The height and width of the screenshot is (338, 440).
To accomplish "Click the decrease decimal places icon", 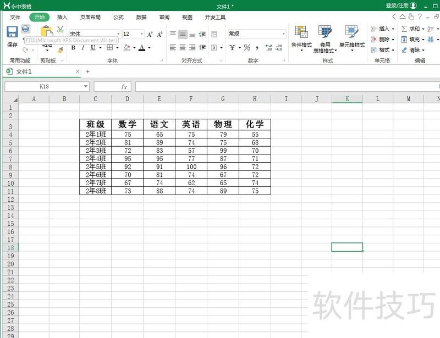I will 279,47.
